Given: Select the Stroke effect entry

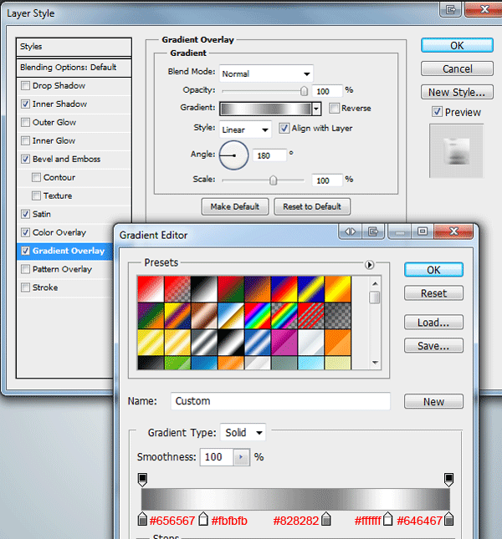Looking at the screenshot, I should [x=65, y=287].
